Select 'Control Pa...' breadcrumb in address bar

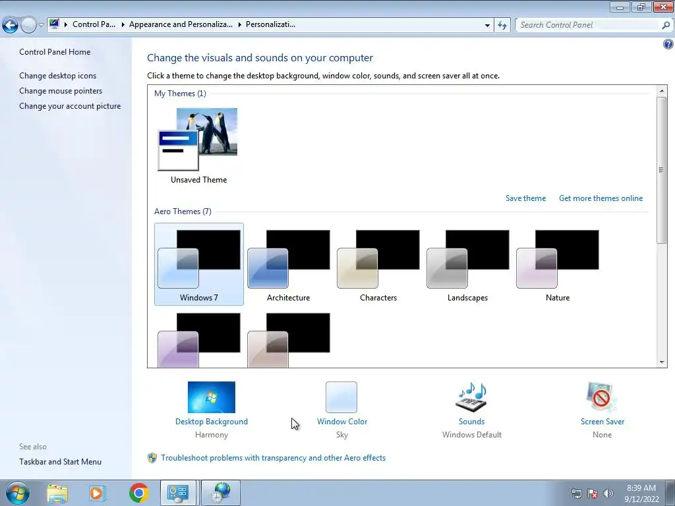click(94, 24)
